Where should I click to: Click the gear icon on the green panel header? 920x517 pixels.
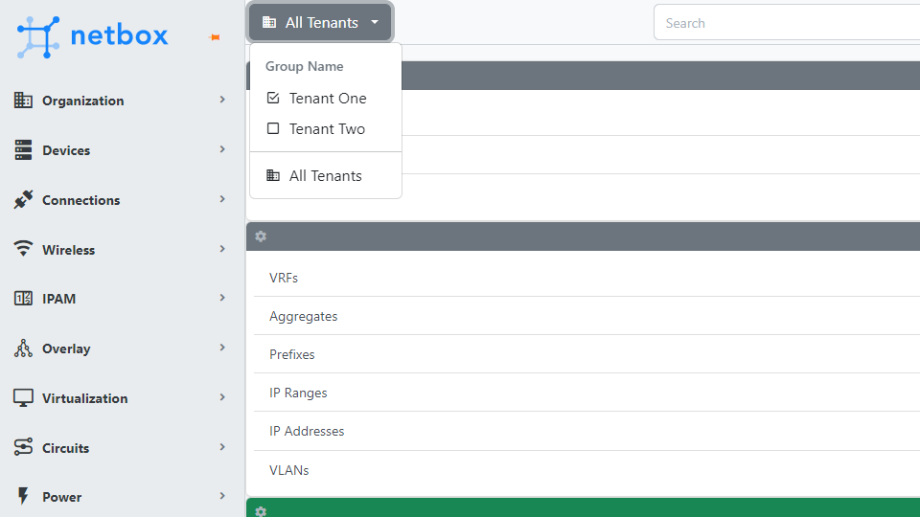(261, 511)
